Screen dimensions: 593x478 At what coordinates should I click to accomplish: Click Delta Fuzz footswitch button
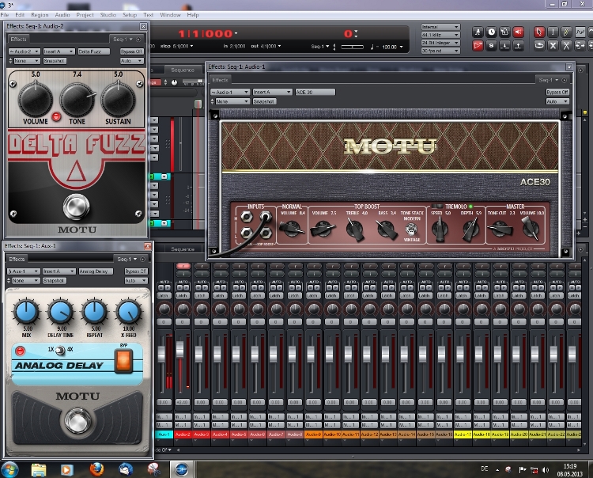pos(77,207)
